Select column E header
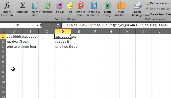171x98 pixels. [x=79, y=31]
